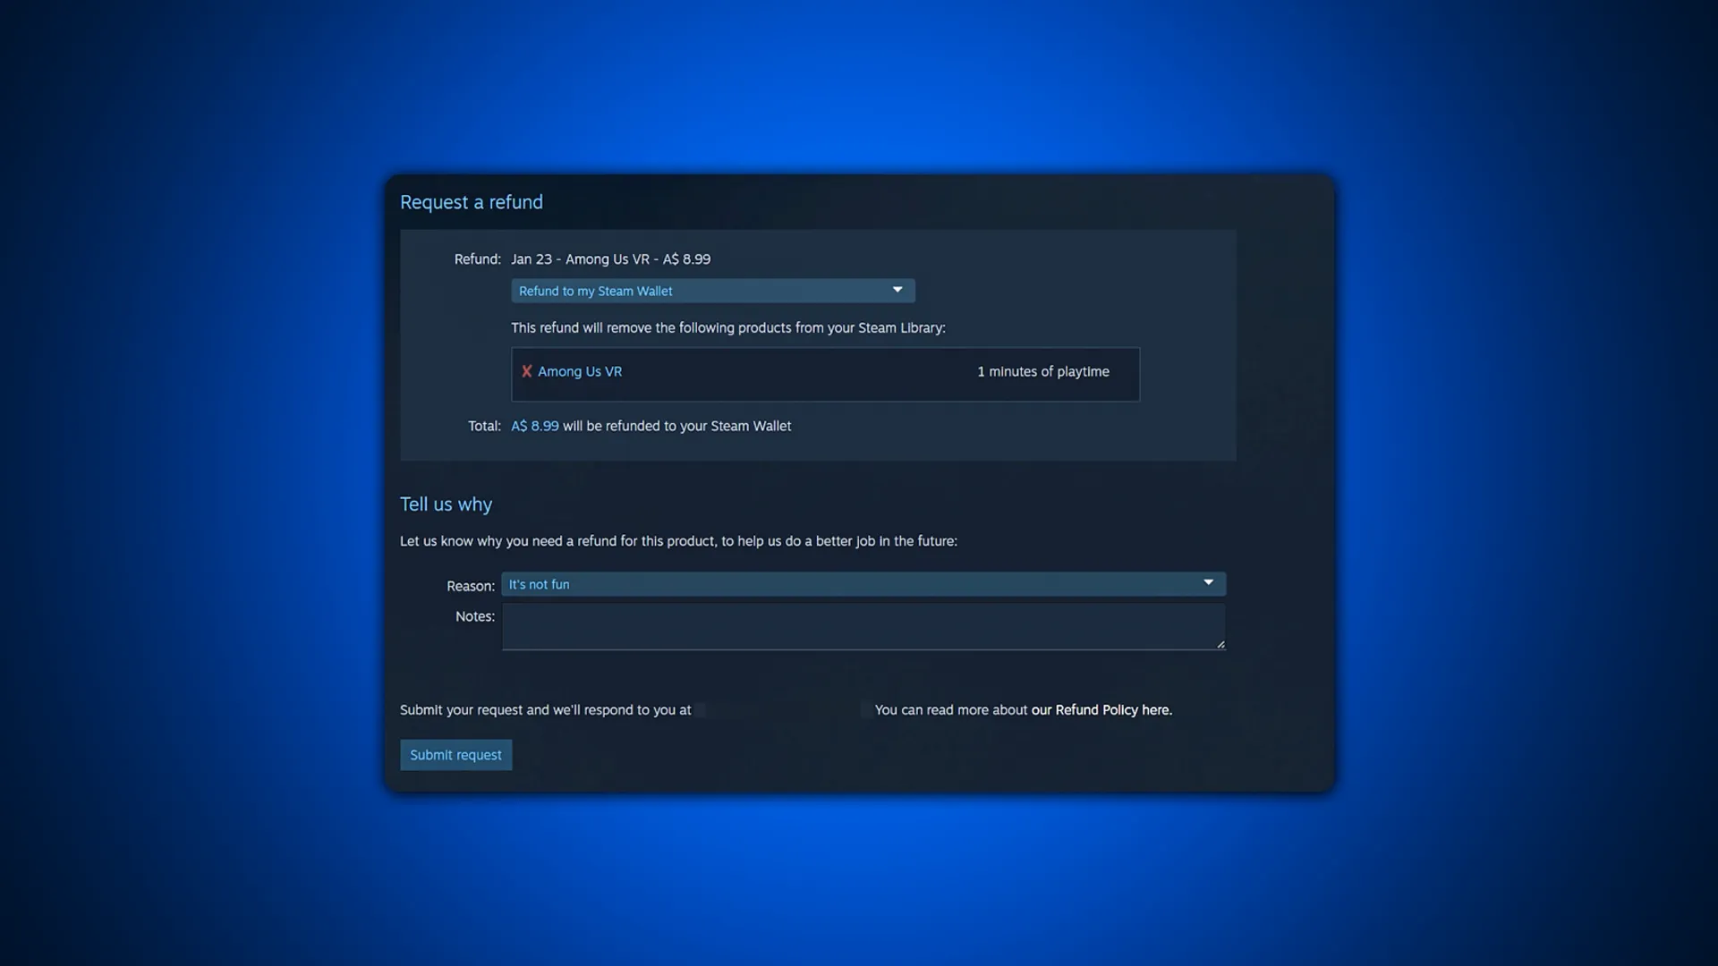Click the 'Reason:' label
The width and height of the screenshot is (1718, 966).
click(470, 586)
